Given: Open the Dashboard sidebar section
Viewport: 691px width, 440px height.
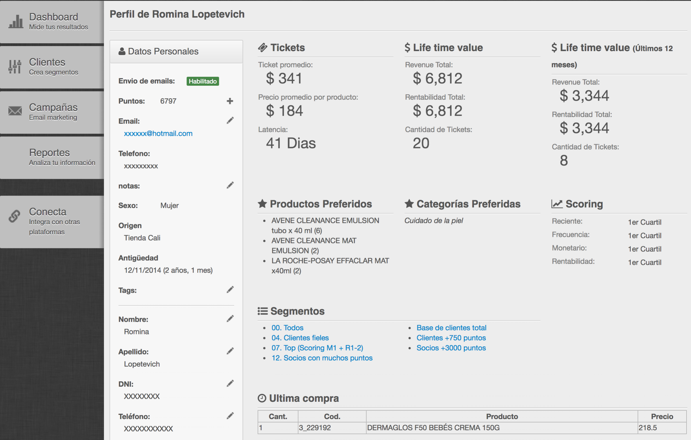Looking at the screenshot, I should tap(52, 22).
